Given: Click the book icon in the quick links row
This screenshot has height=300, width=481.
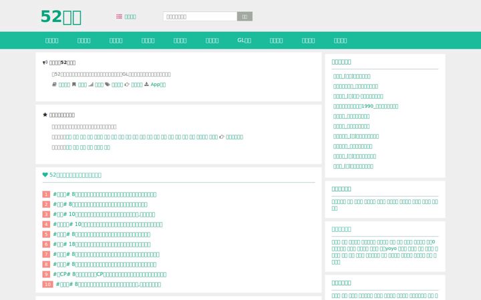Looking at the screenshot, I should (54, 85).
